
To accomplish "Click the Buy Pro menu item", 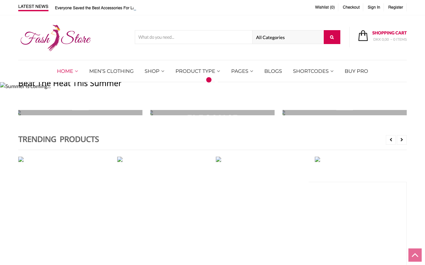I will 356,71.
